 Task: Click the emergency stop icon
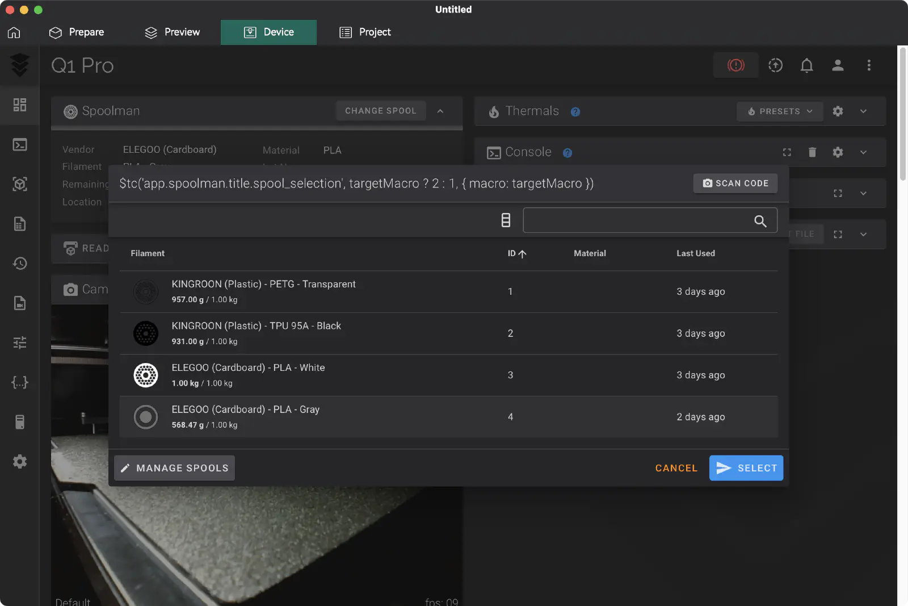pyautogui.click(x=735, y=65)
